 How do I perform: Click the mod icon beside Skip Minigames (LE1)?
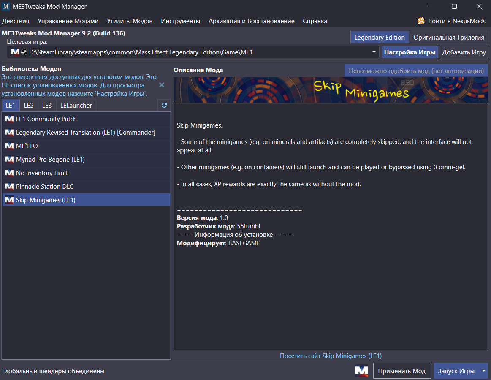[9, 200]
